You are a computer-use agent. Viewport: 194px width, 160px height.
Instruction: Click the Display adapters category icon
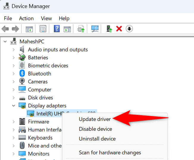coord(22,106)
